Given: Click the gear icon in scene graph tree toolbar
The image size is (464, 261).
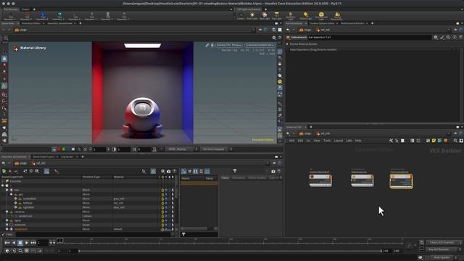Looking at the screenshot, I should click(162, 171).
